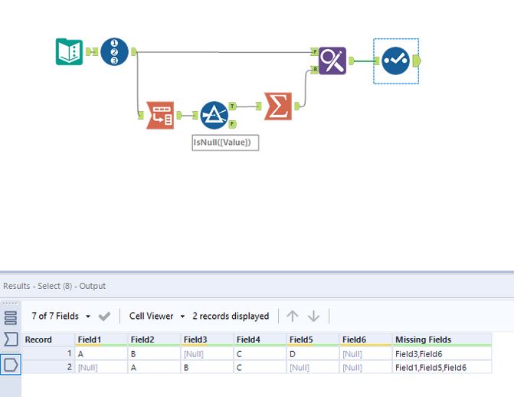The width and height of the screenshot is (514, 397).
Task: Click the green connection into the Select tool
Action: point(364,61)
